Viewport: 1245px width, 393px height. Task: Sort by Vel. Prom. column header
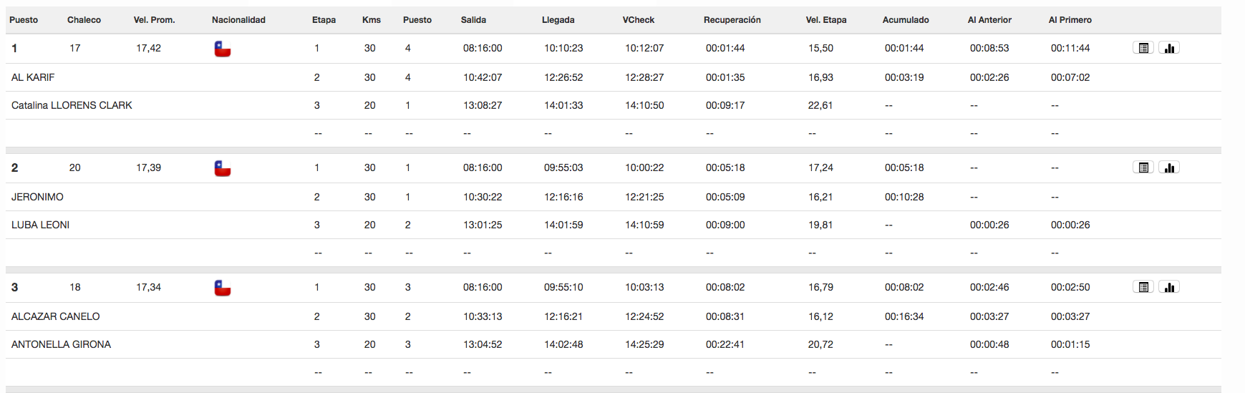[x=154, y=20]
